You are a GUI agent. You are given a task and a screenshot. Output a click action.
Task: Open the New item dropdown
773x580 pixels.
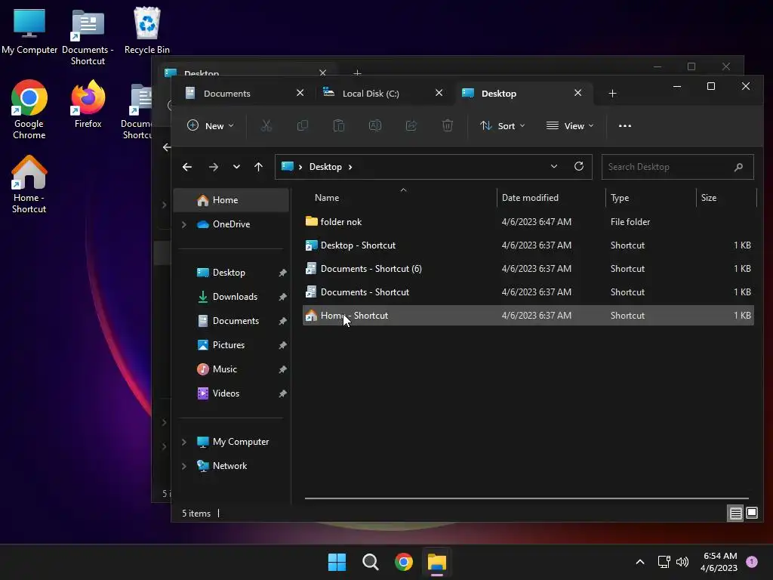click(211, 126)
